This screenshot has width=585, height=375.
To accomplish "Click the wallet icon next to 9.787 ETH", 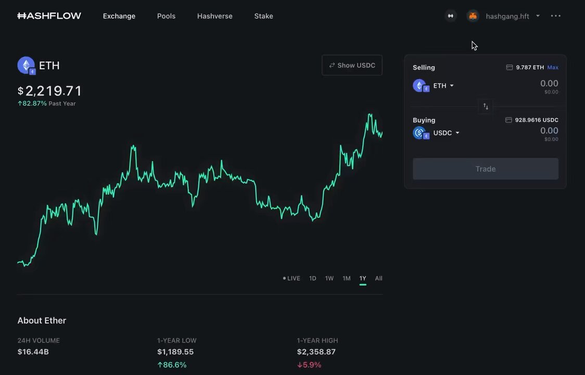I will pos(509,67).
